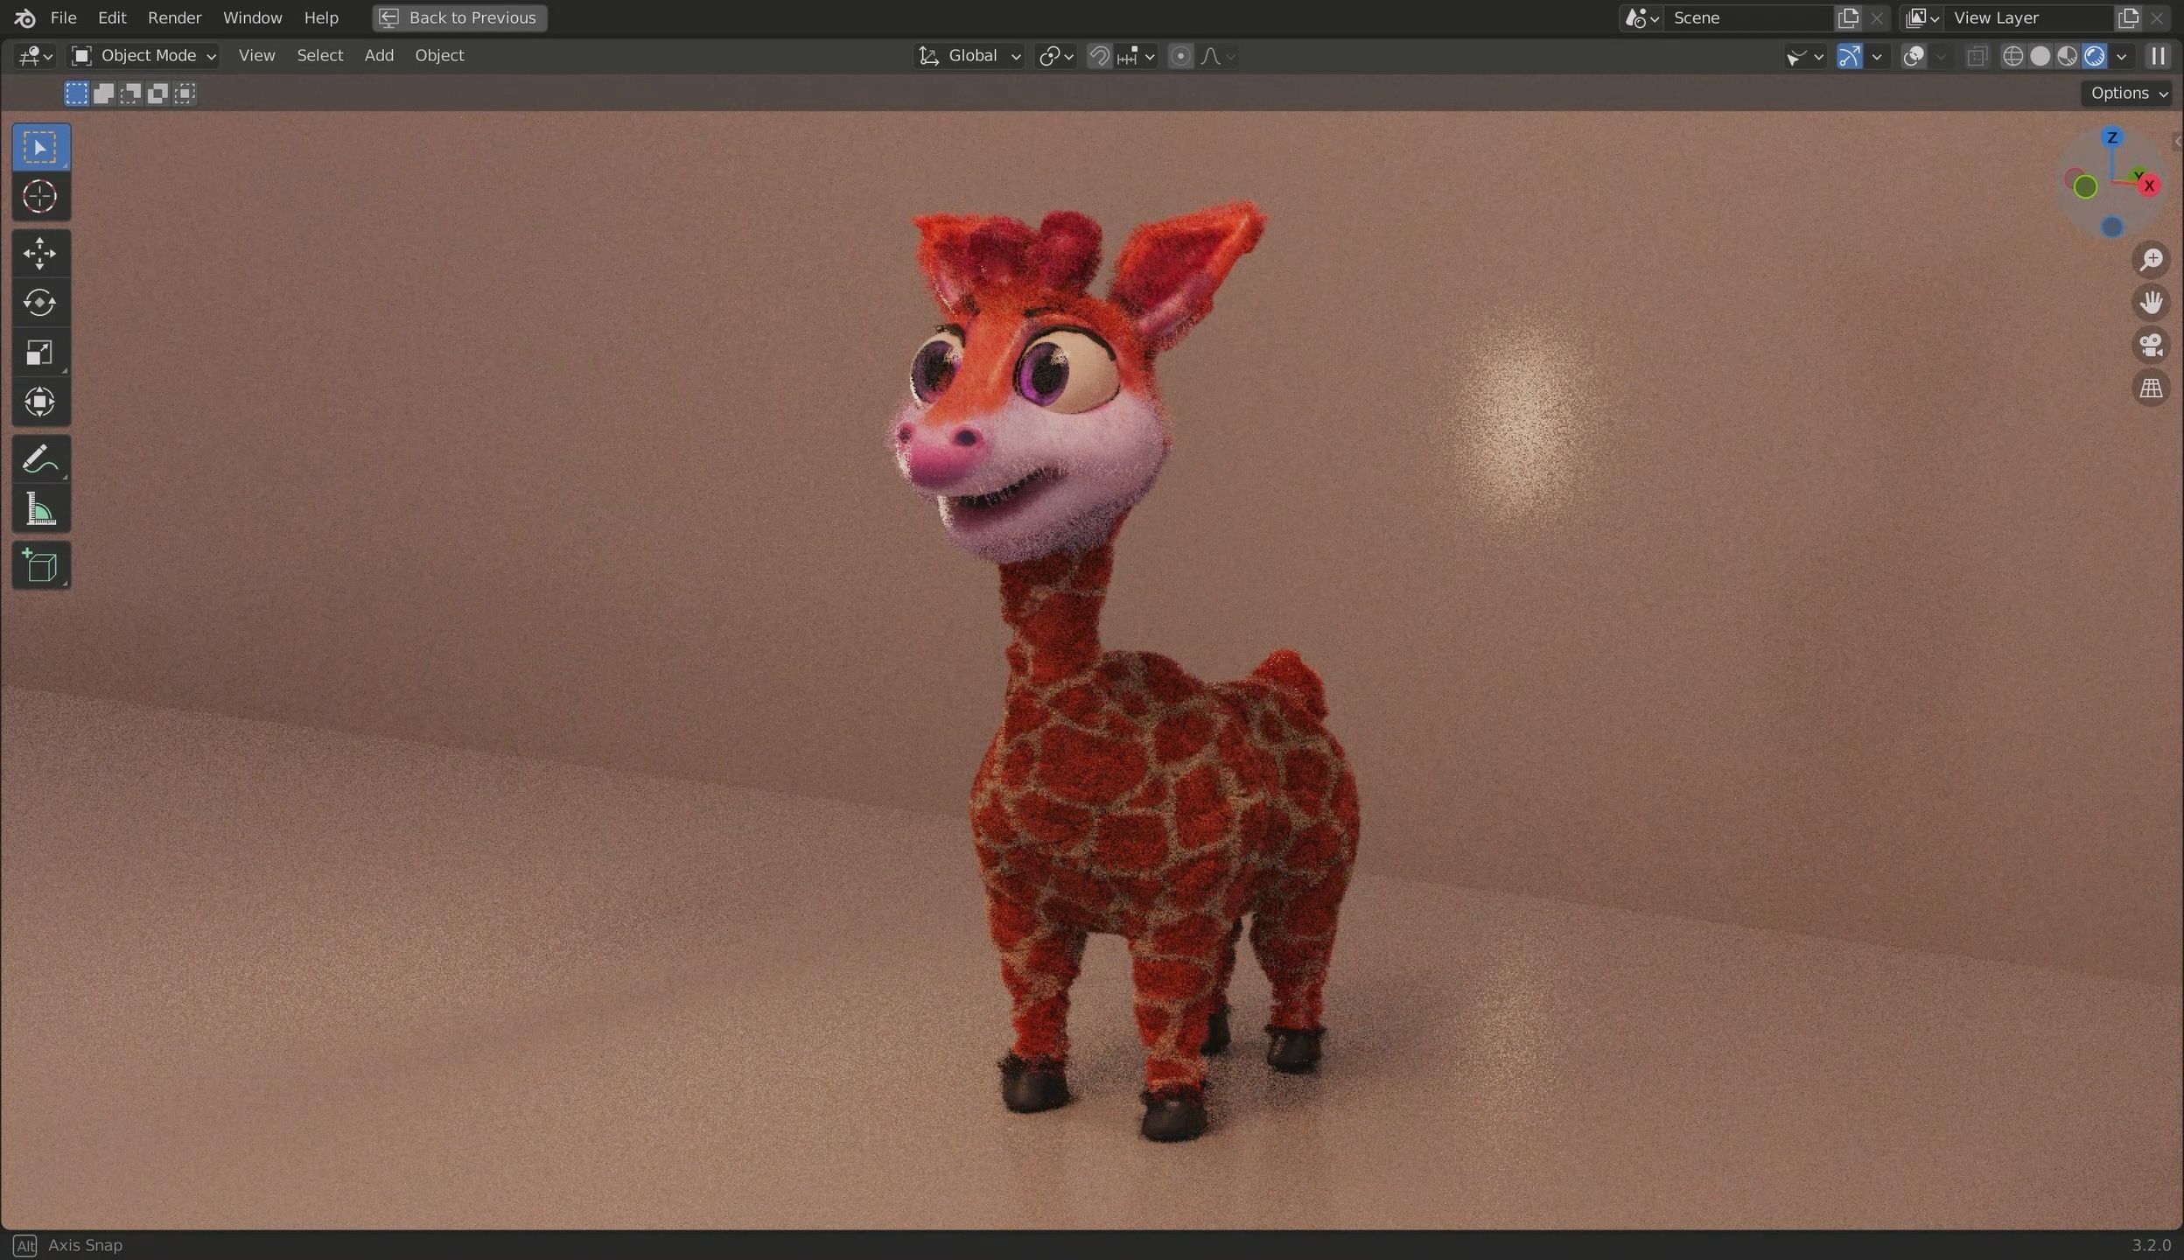Image resolution: width=2184 pixels, height=1260 pixels.
Task: Switch to Rendered shading
Action: [2094, 56]
